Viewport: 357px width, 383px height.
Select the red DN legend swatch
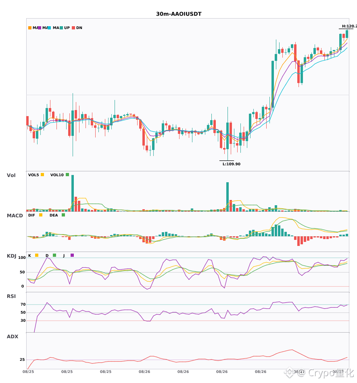[73, 28]
